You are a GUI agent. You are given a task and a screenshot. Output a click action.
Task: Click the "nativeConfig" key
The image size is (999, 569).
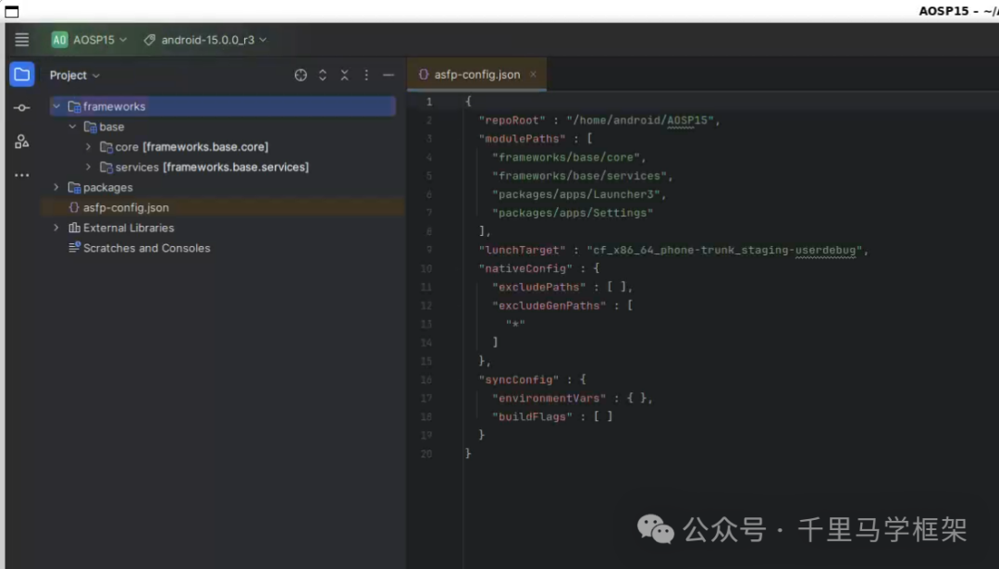click(525, 269)
